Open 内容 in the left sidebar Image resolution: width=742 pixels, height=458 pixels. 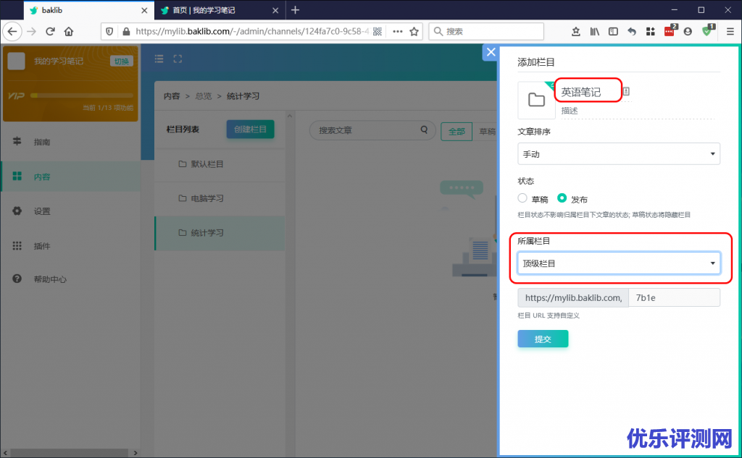pyautogui.click(x=42, y=177)
